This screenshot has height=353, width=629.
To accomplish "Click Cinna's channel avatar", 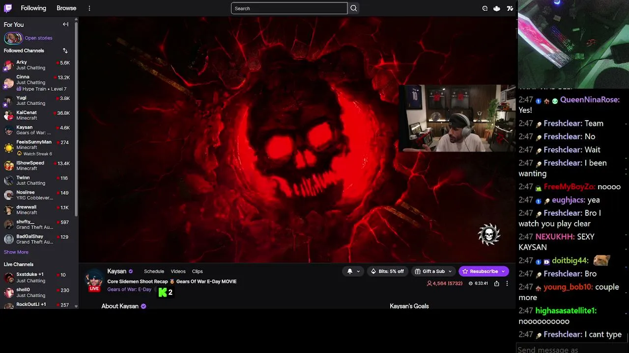I will click(8, 83).
